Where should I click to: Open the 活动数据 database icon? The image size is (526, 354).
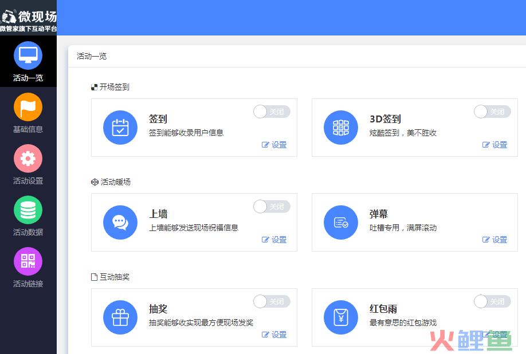(28, 210)
